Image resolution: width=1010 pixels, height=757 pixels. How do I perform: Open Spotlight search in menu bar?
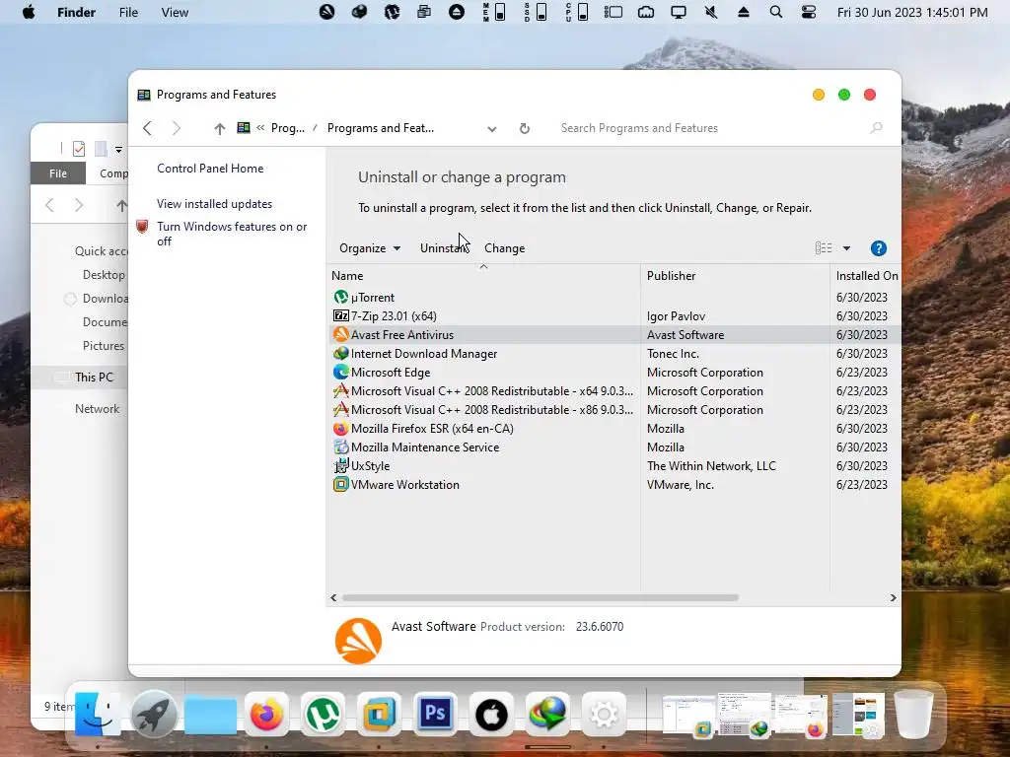point(776,12)
